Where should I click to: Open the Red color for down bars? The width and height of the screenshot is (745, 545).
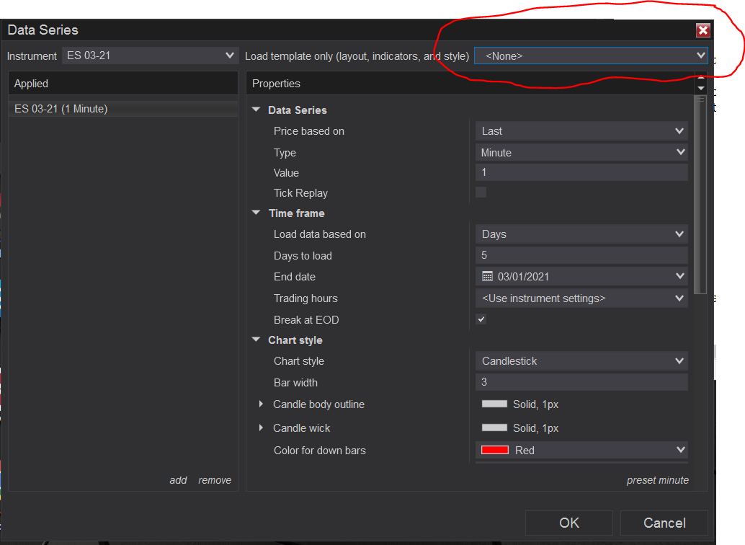pos(581,450)
